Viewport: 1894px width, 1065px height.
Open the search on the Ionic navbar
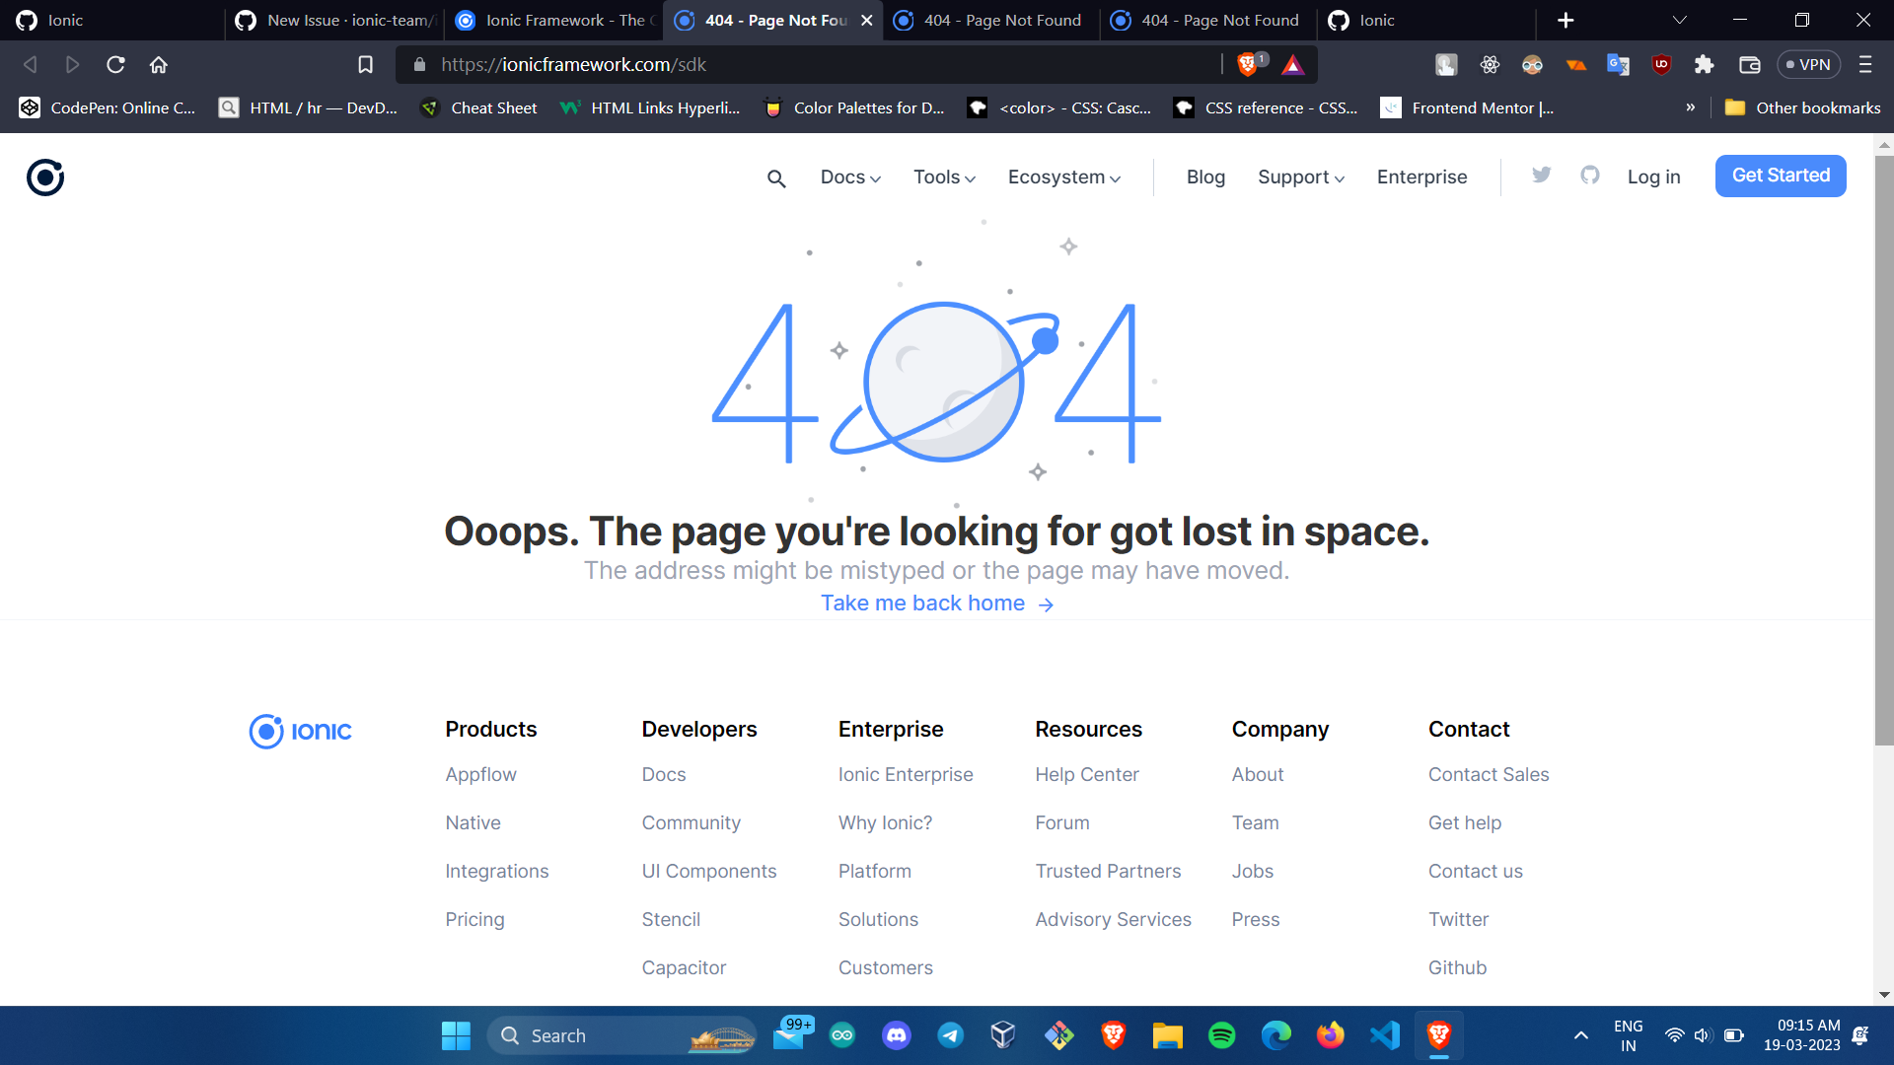point(776,177)
